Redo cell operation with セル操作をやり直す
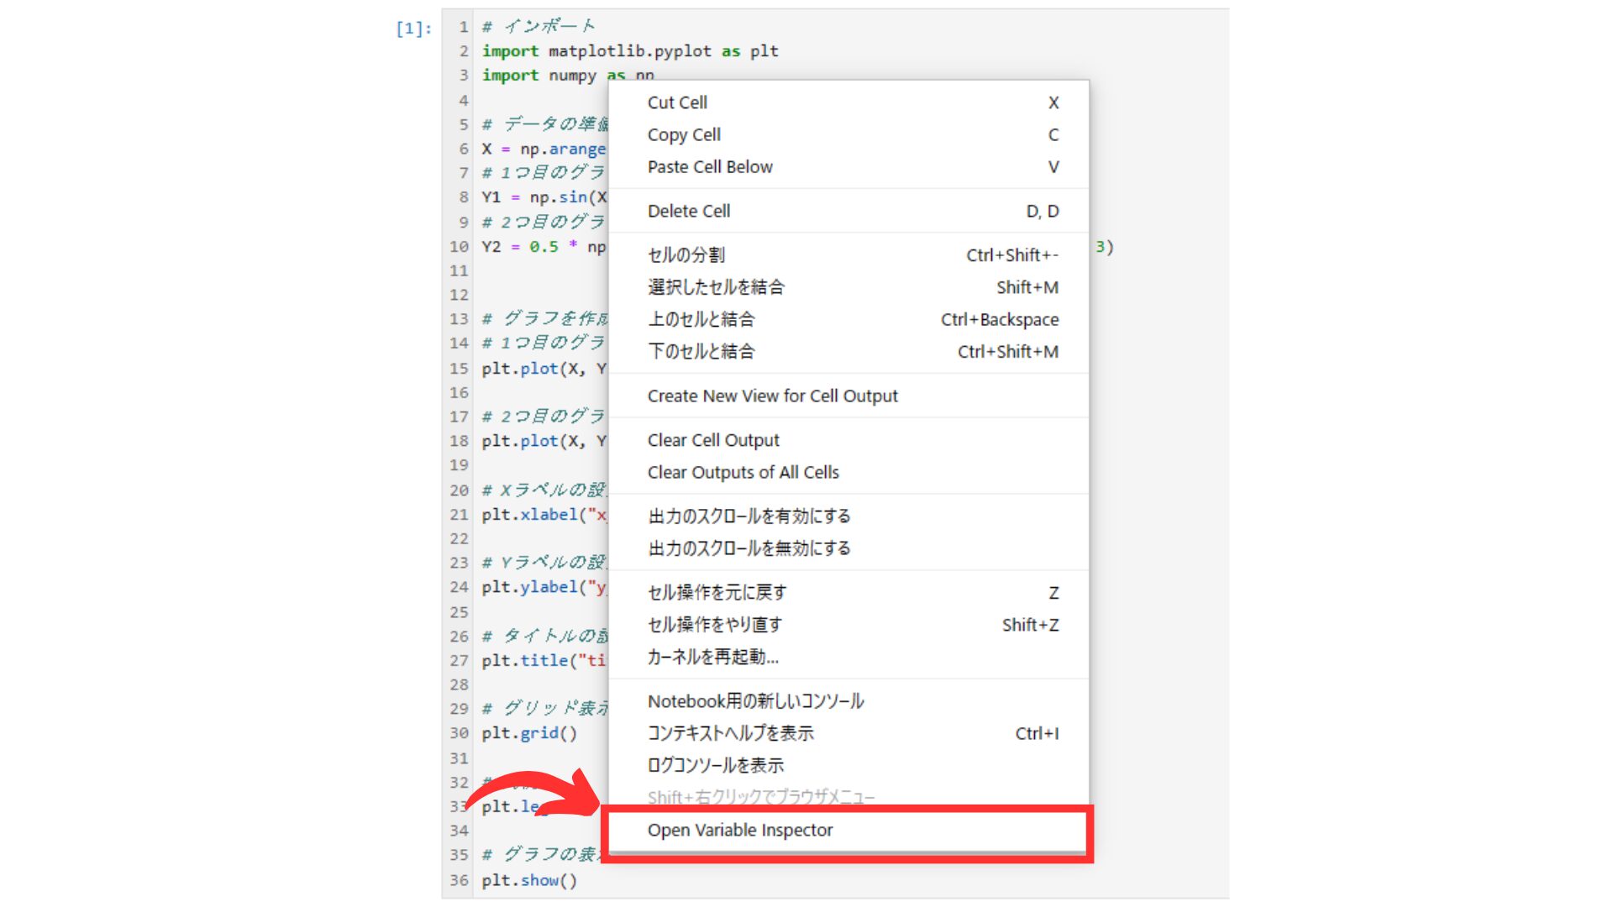1613x907 pixels. click(714, 625)
